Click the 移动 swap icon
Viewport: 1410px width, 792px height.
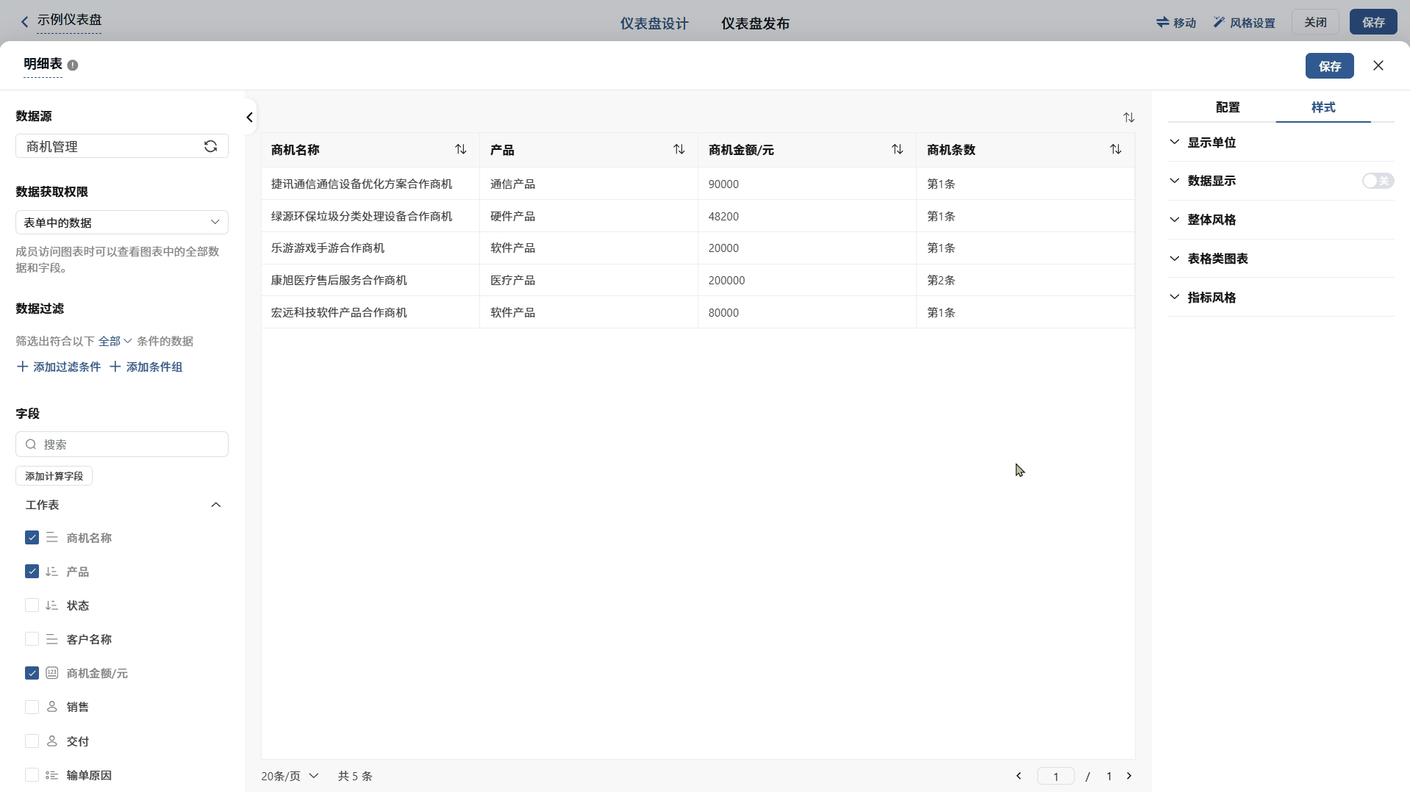pos(1162,23)
